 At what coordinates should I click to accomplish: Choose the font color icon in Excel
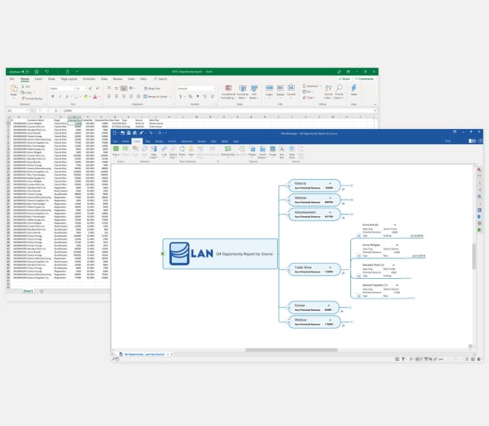click(x=95, y=96)
